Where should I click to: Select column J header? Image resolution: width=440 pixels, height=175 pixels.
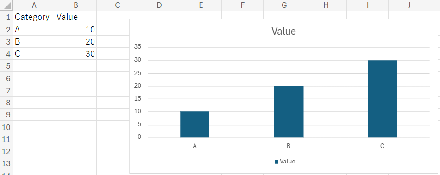[409, 6]
